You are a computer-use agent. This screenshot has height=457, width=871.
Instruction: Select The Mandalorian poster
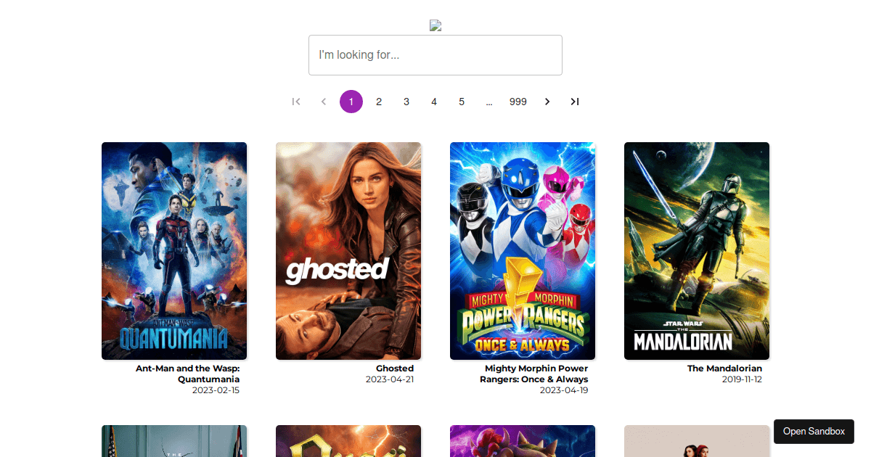click(x=696, y=250)
